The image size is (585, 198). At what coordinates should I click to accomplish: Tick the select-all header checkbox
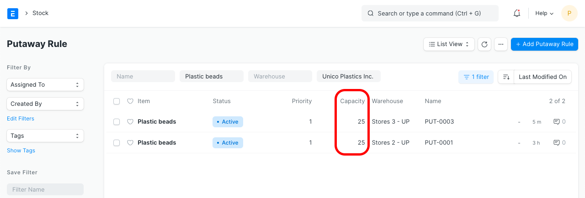[117, 101]
